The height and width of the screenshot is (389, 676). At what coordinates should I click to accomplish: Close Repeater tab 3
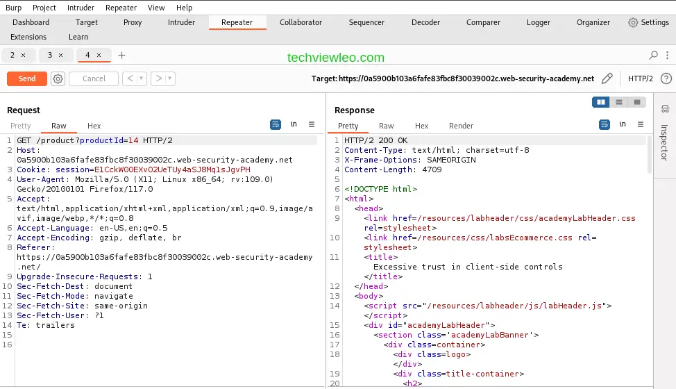point(60,55)
